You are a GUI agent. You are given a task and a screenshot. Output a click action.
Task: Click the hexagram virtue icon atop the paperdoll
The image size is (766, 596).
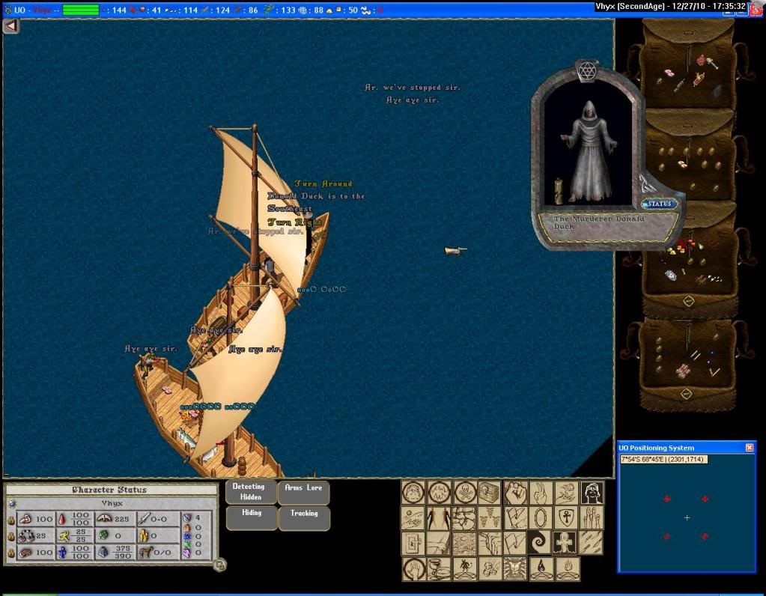tap(587, 72)
